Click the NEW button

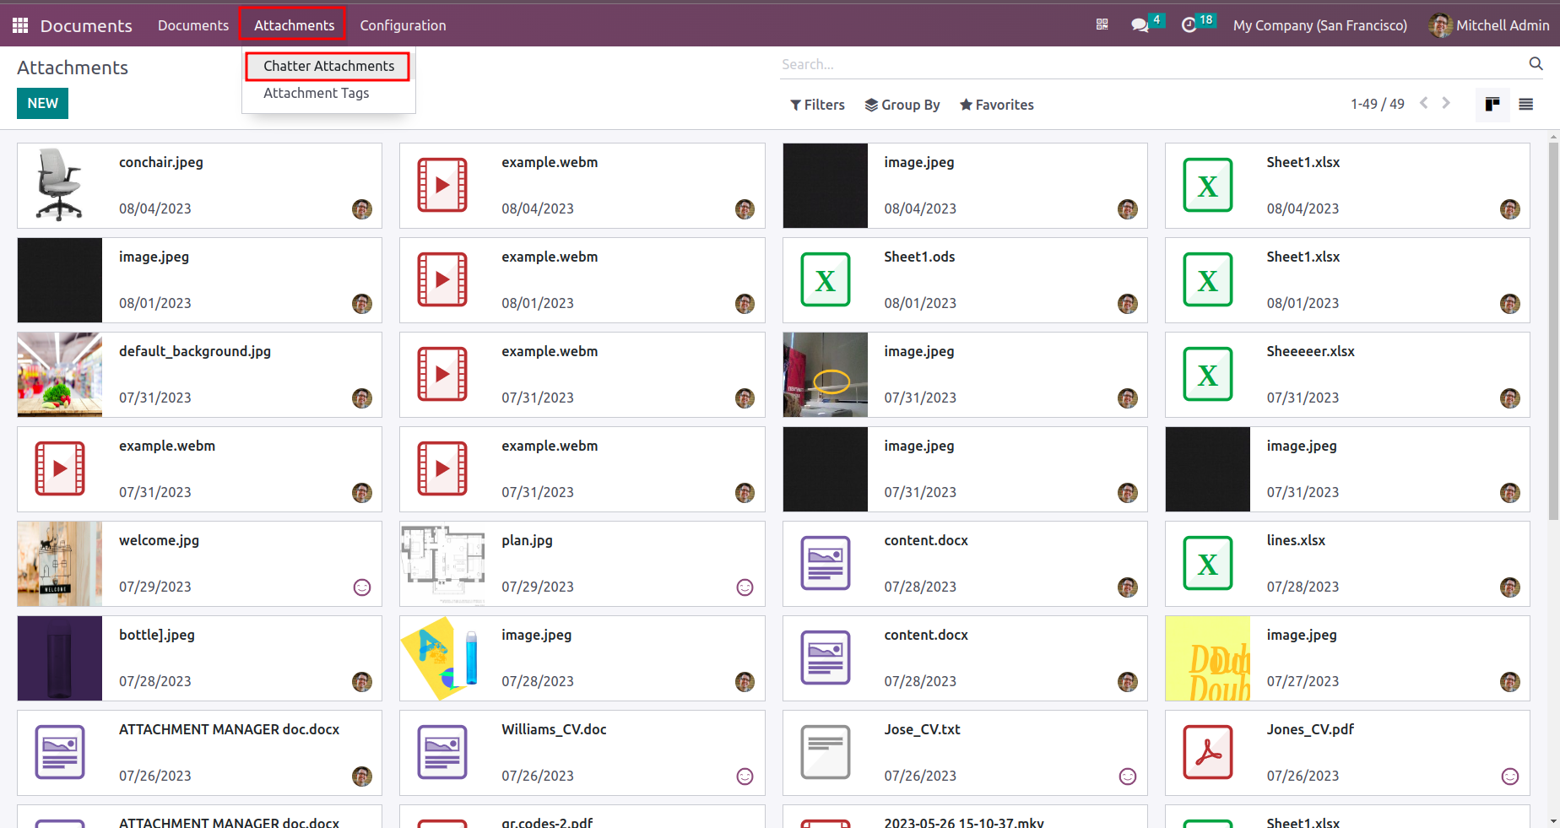coord(42,103)
